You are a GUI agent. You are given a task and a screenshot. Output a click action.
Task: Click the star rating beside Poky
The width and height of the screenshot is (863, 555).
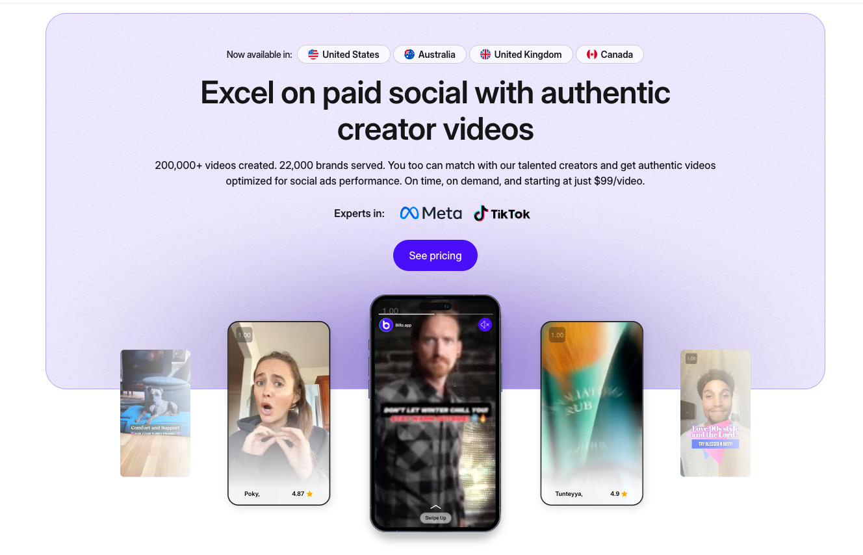pos(303,494)
